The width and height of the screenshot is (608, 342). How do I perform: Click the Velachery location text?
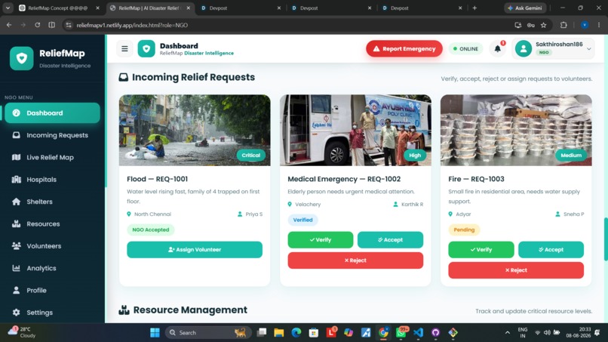[308, 204]
